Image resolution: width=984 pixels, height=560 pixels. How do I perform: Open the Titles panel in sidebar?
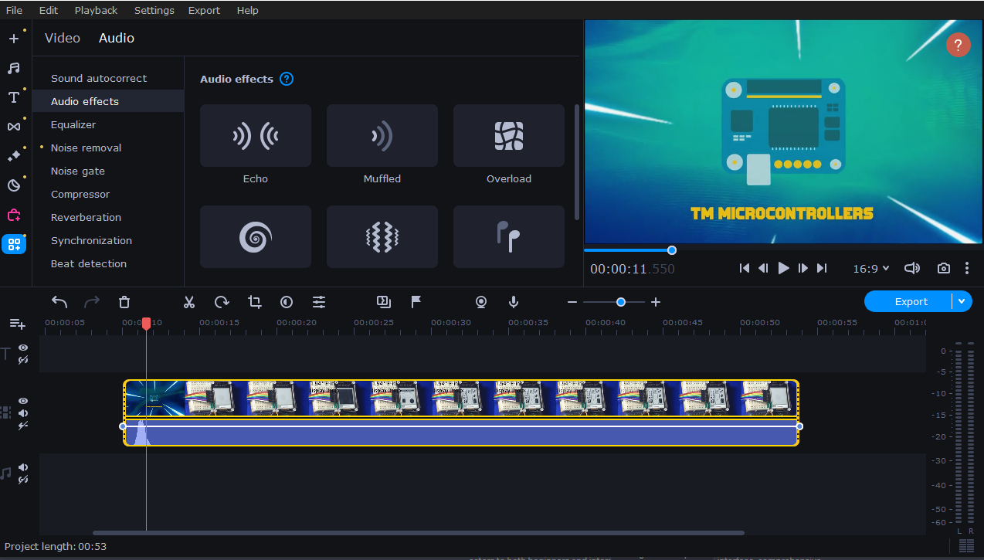[x=14, y=97]
